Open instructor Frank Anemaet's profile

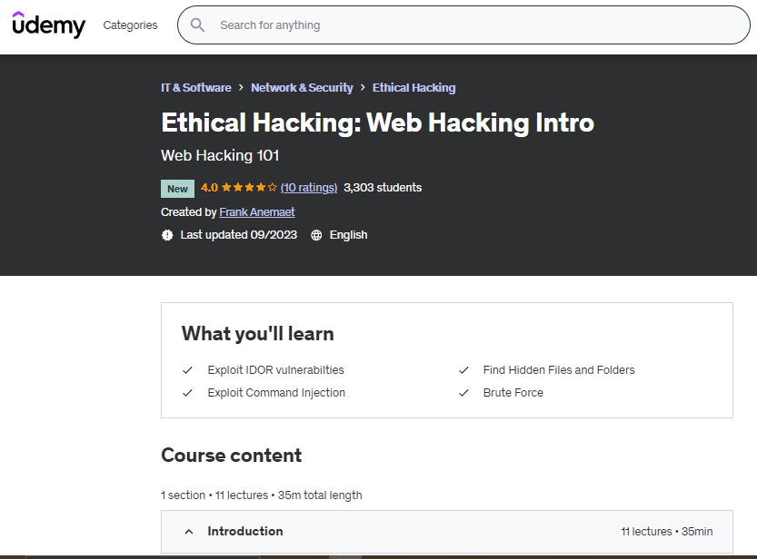pos(257,212)
